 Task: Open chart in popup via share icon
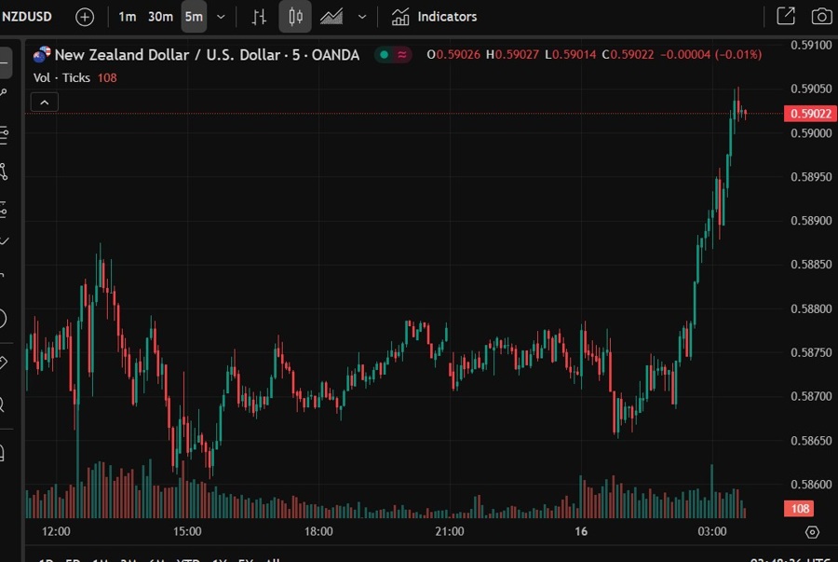[x=786, y=17]
